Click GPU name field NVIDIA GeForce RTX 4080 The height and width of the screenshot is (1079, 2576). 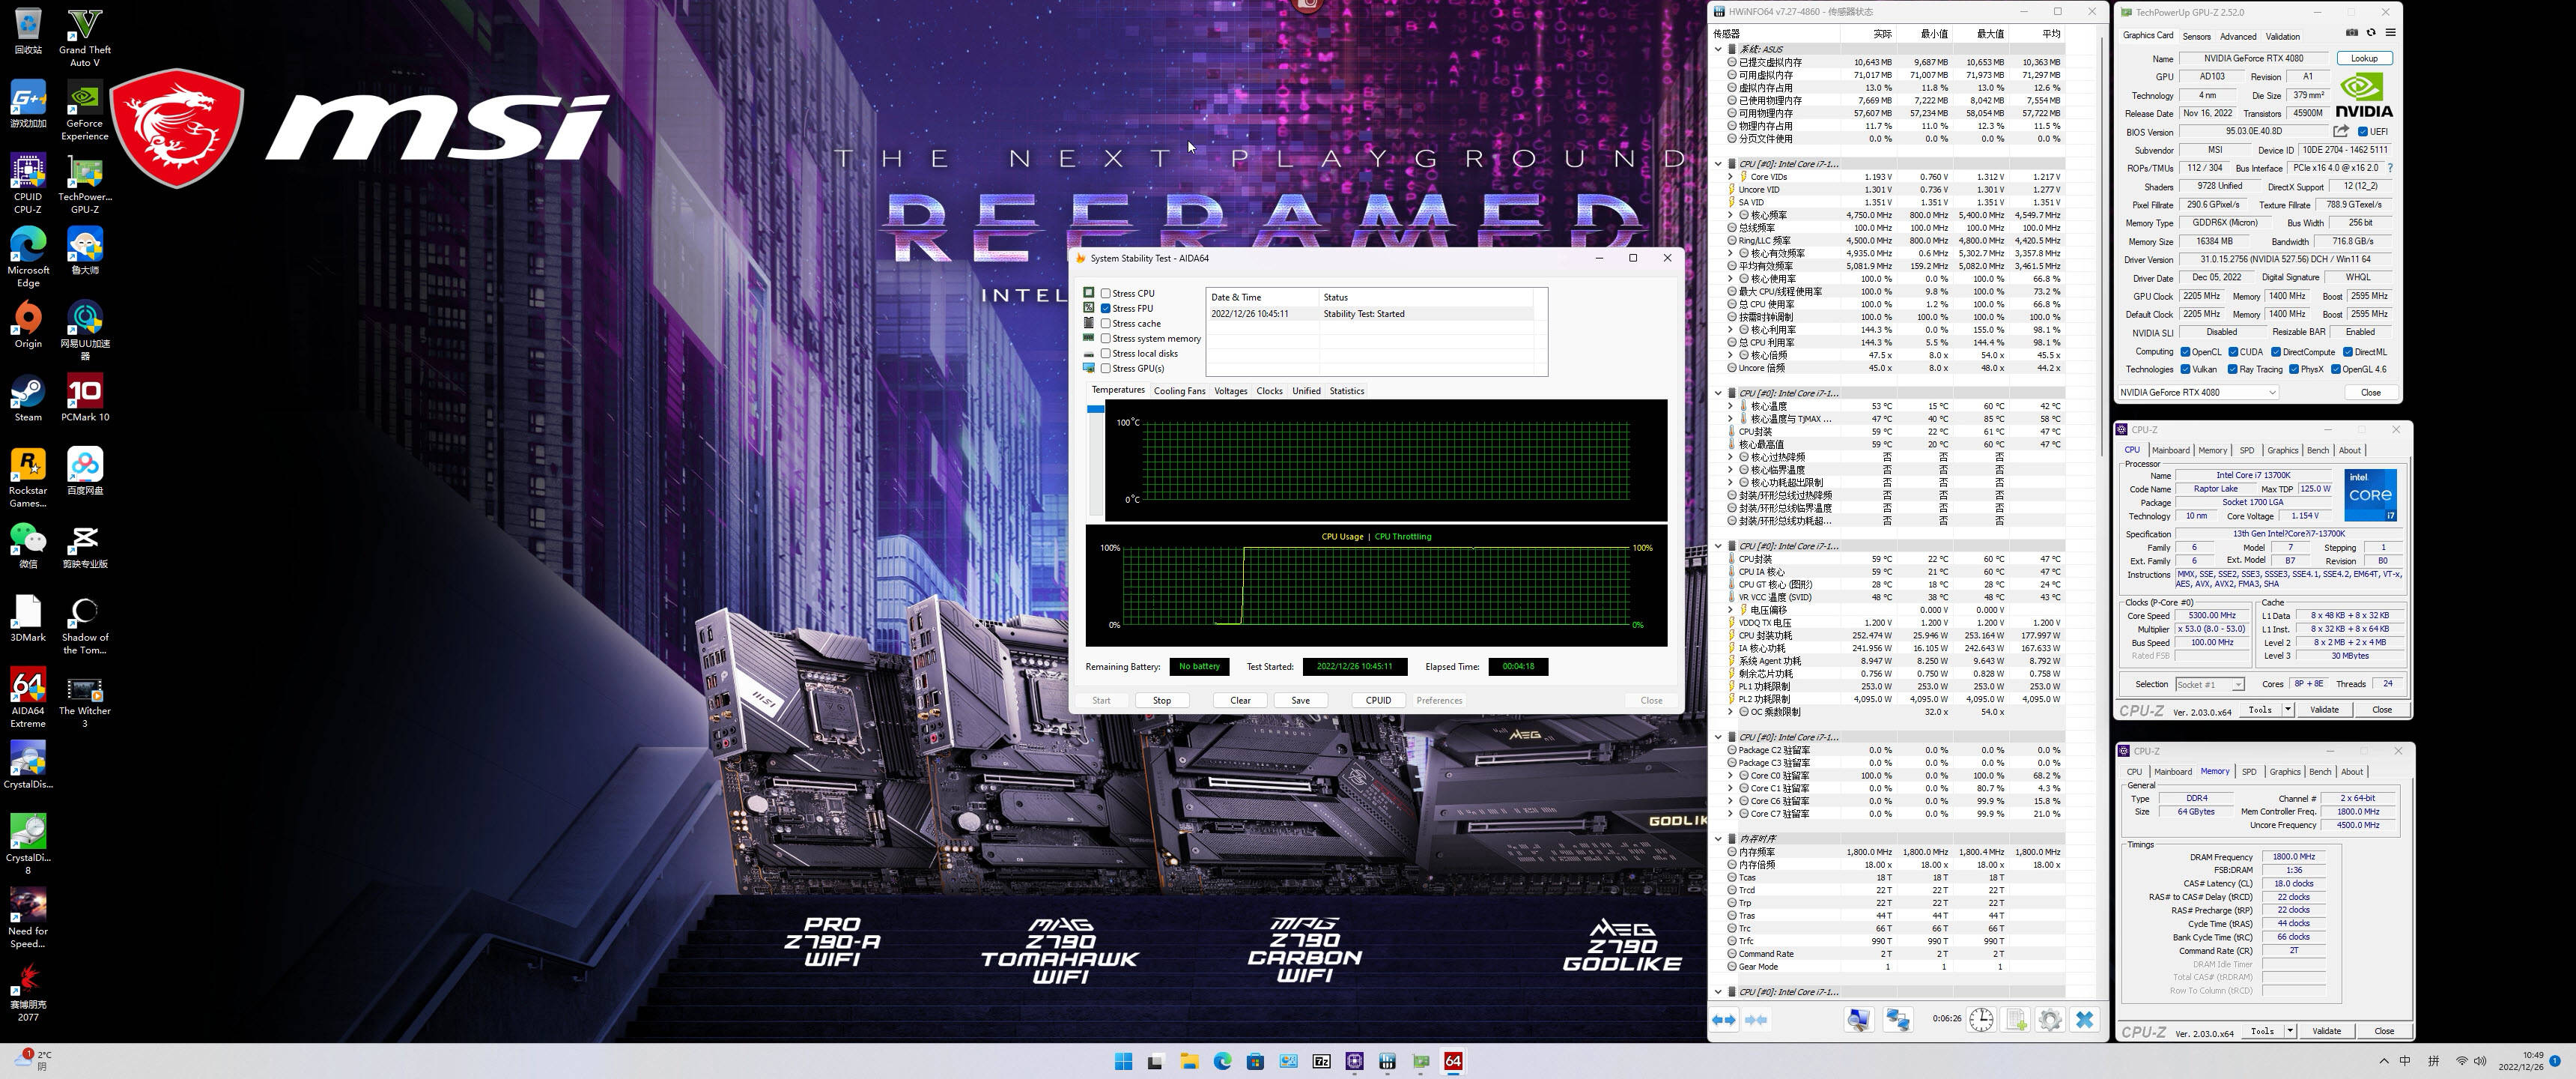tap(2253, 58)
